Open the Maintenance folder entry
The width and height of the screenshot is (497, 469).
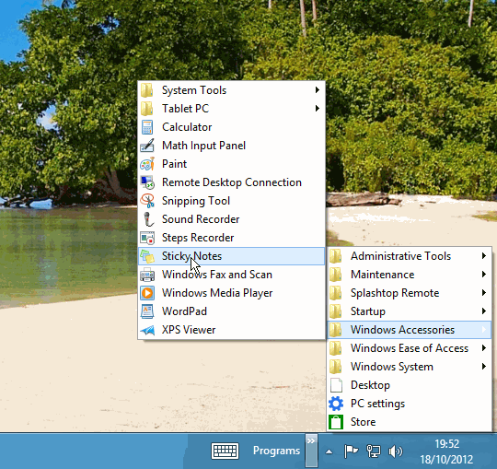click(x=409, y=275)
